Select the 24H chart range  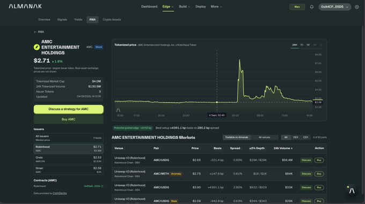295,45
